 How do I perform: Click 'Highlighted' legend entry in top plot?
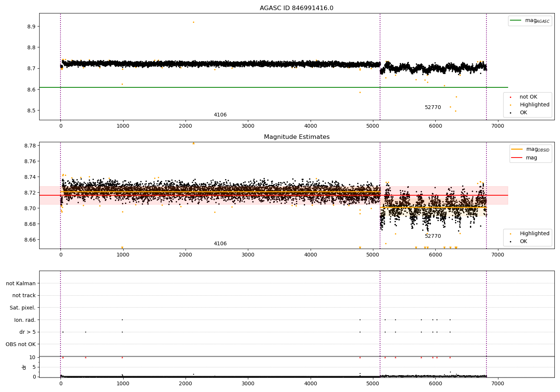(530, 105)
